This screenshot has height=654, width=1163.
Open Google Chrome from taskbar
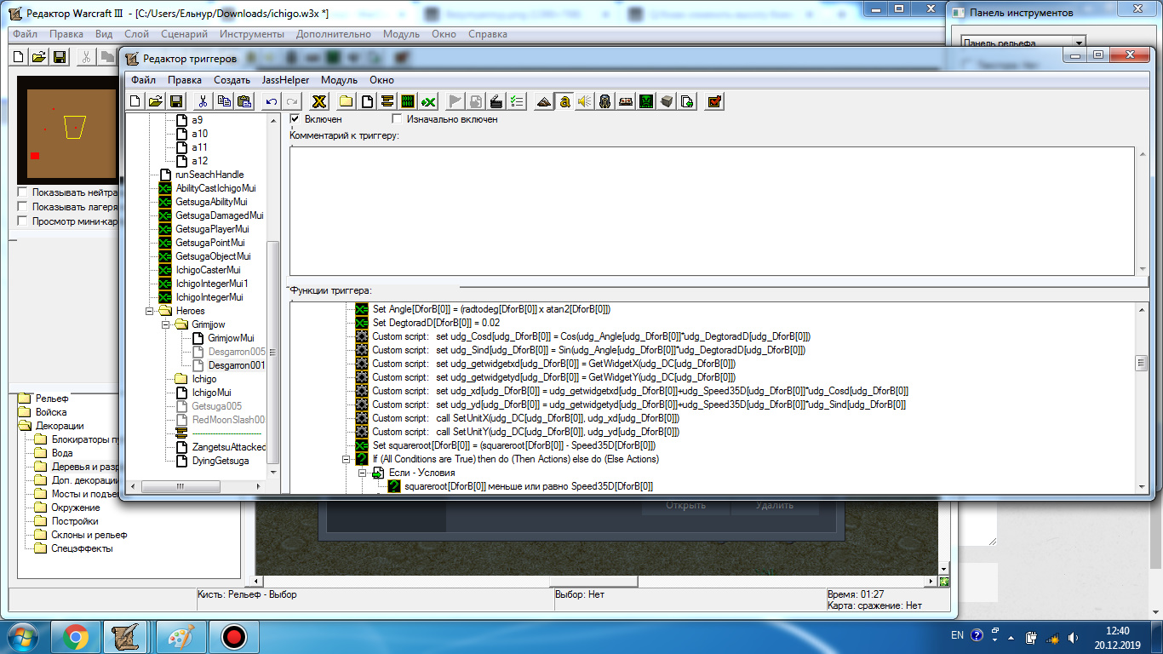pos(75,637)
